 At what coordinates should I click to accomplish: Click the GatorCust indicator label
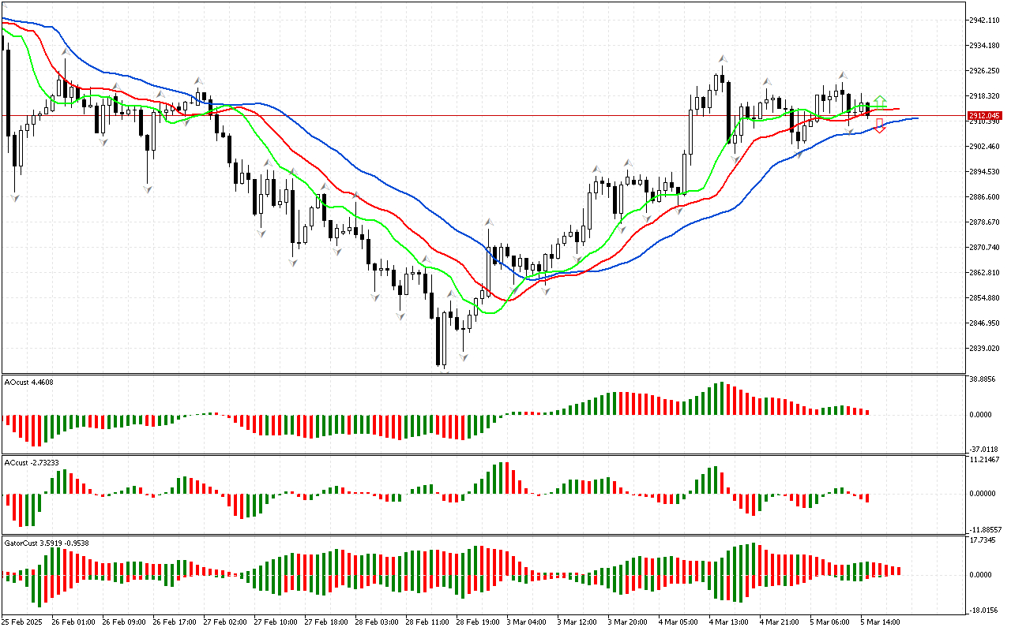[46, 543]
